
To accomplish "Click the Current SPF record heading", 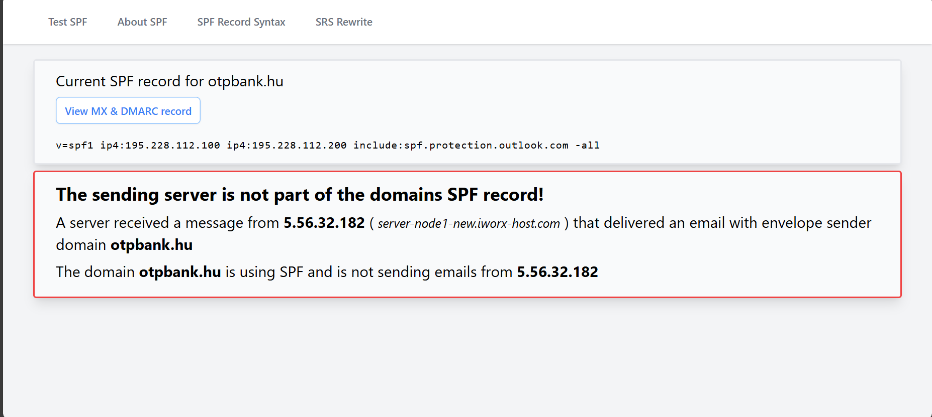I will click(x=169, y=81).
